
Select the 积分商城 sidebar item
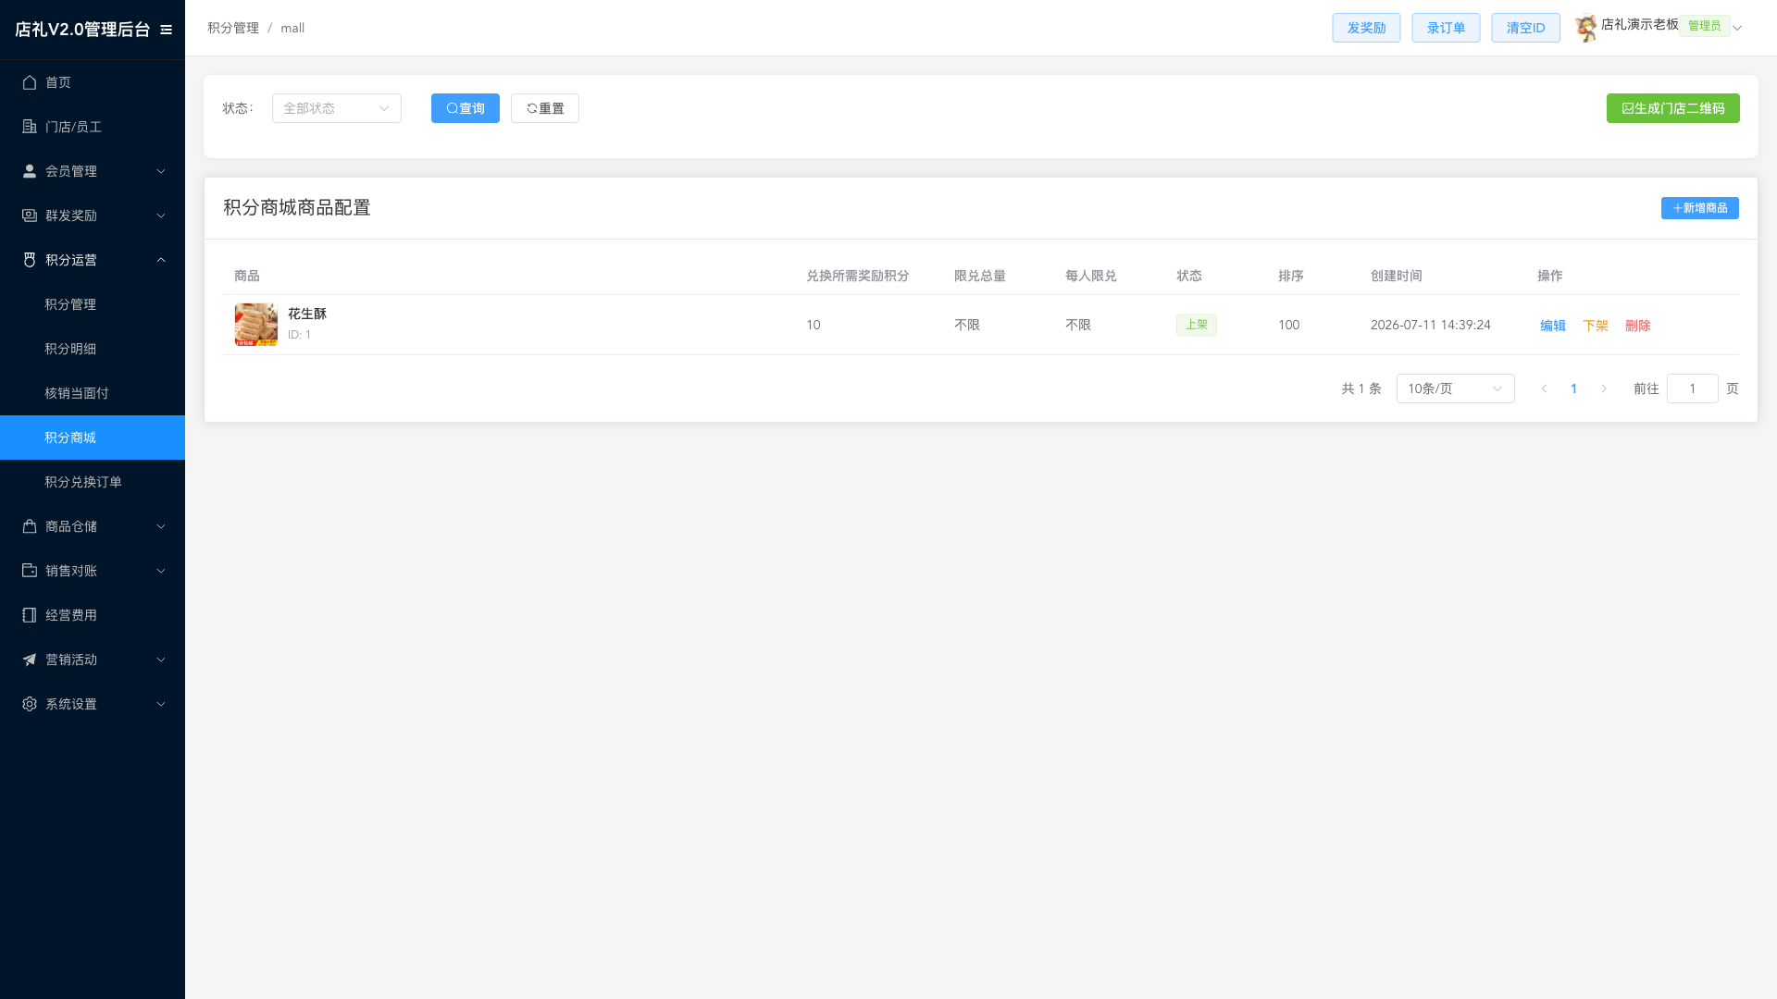click(x=93, y=438)
